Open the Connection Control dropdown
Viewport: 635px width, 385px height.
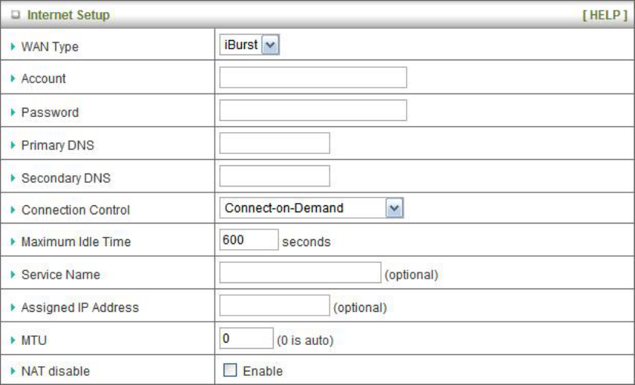point(311,208)
